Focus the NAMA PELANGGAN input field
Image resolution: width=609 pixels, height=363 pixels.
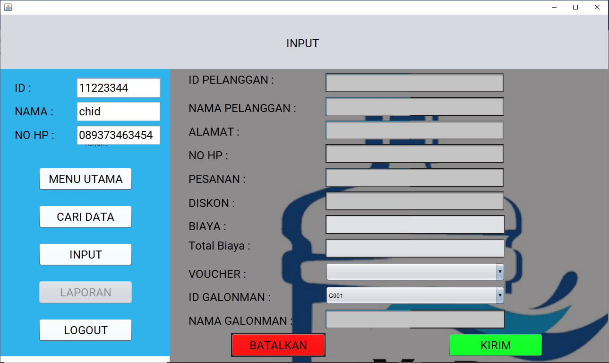click(x=414, y=106)
